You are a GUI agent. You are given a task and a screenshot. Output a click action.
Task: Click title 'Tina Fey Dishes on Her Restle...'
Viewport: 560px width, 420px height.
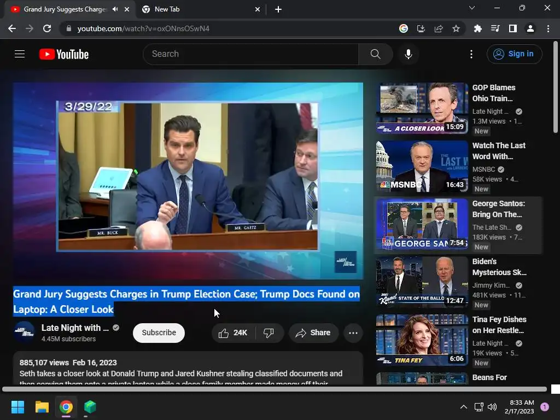click(499, 325)
